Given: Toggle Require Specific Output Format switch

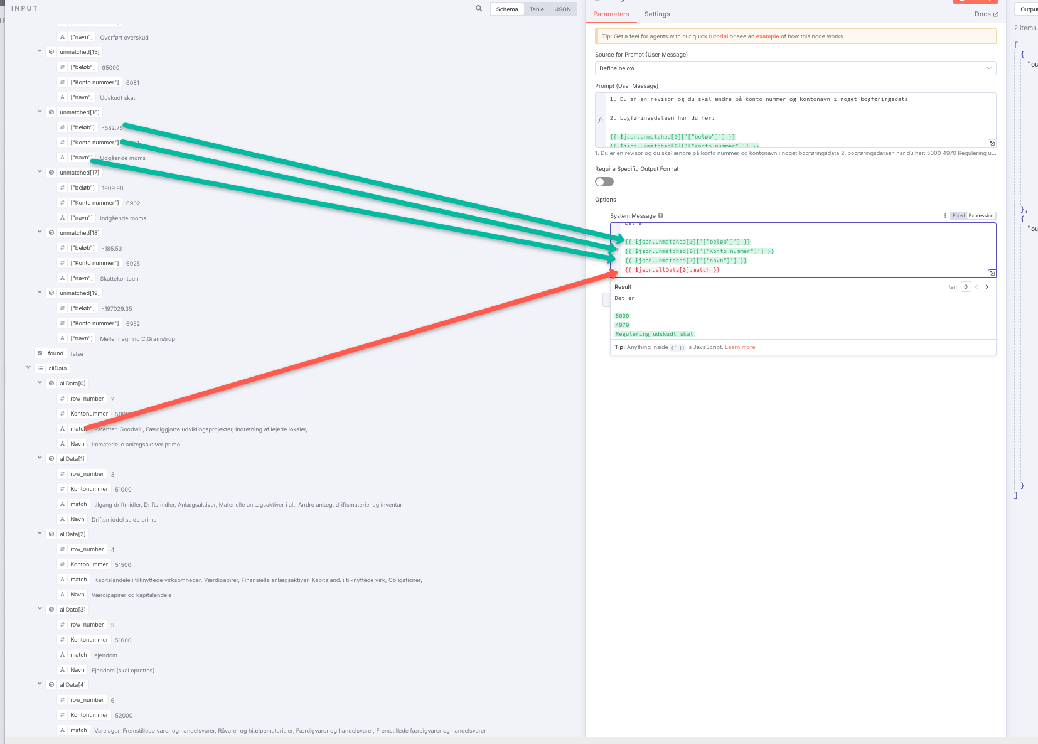Looking at the screenshot, I should coord(604,182).
